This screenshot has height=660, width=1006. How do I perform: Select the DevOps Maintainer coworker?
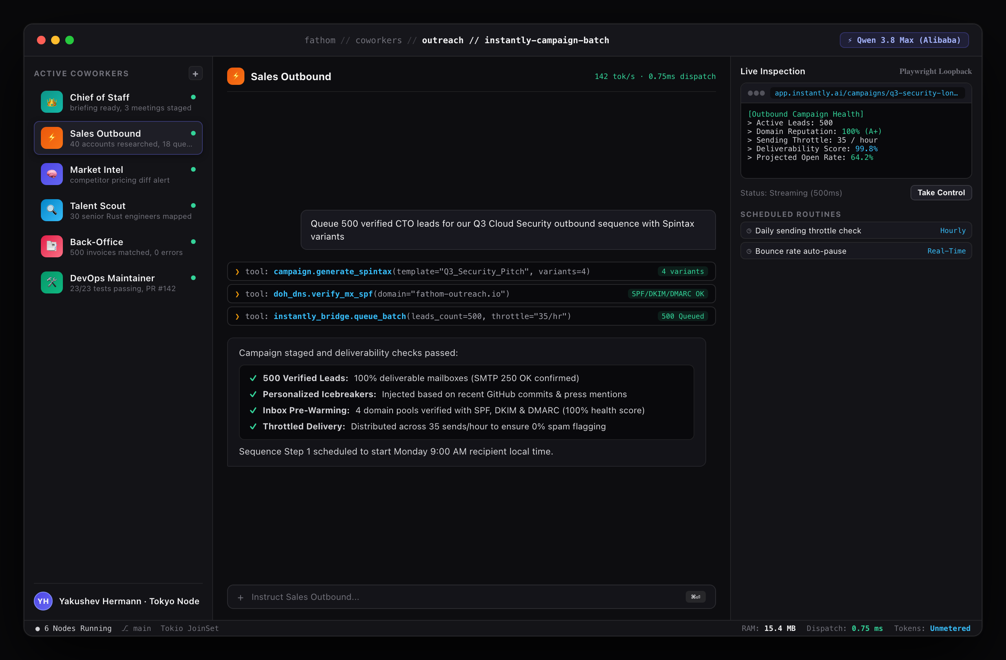(118, 282)
